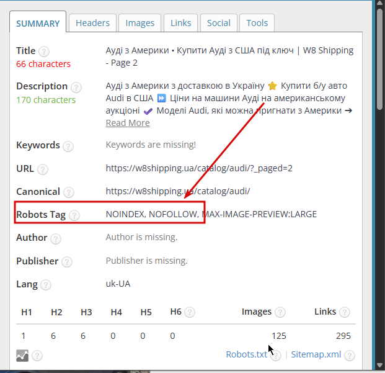385x373 pixels.
Task: Click the help icon next to Lang
Action: tap(46, 285)
